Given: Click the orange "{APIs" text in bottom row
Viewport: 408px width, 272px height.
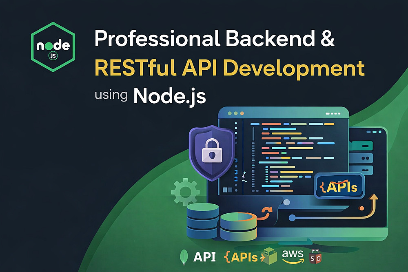Looking at the screenshot, I should (241, 257).
